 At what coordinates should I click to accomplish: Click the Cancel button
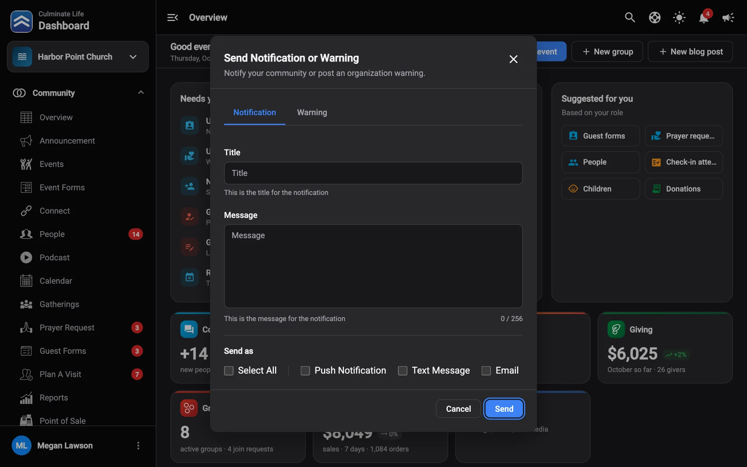[458, 409]
